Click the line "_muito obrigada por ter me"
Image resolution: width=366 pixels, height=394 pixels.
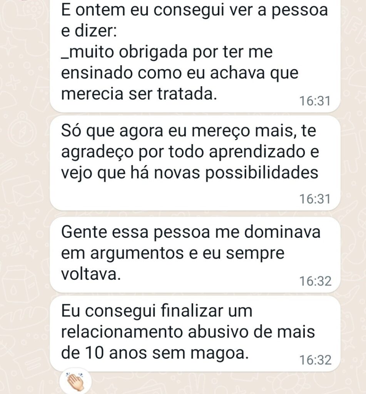click(x=167, y=52)
